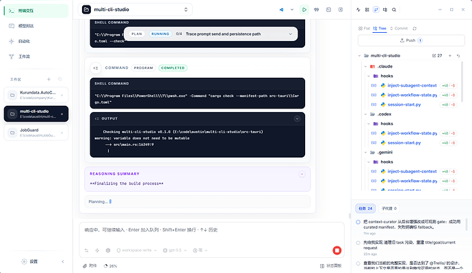Switch to Tree view tab
The width and height of the screenshot is (472, 273).
coord(380,28)
